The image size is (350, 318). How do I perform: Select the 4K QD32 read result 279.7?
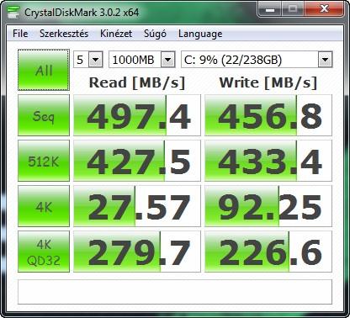point(137,252)
